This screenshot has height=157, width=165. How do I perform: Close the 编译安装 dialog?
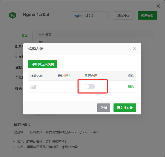point(134,49)
